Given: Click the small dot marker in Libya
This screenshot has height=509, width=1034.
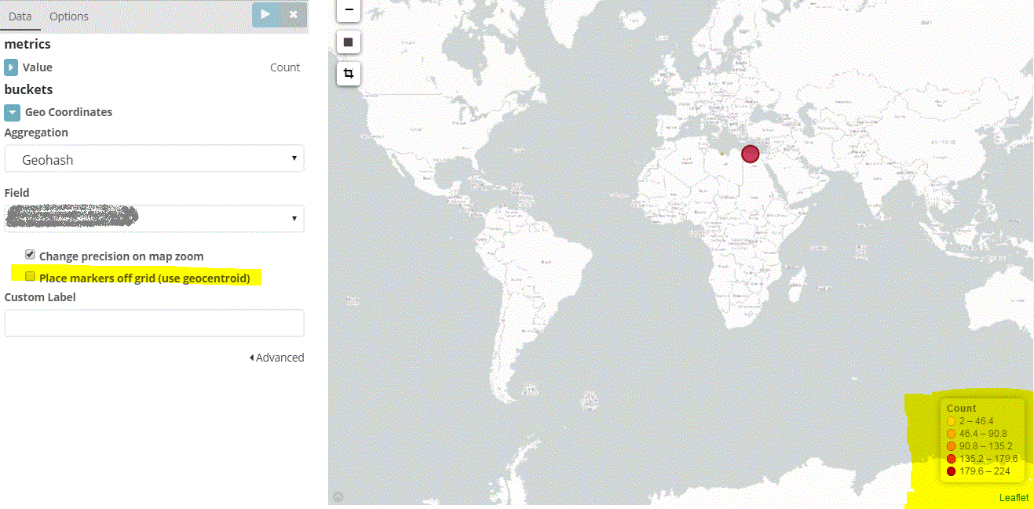Looking at the screenshot, I should [x=722, y=154].
